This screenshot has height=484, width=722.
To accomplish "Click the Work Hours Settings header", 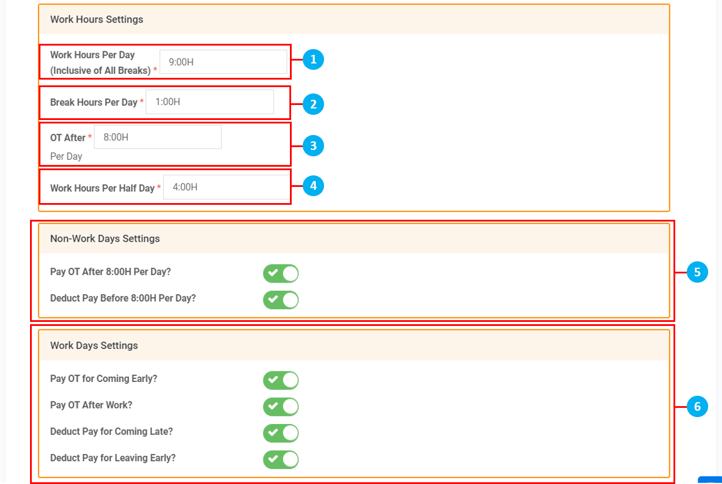I will 96,20.
